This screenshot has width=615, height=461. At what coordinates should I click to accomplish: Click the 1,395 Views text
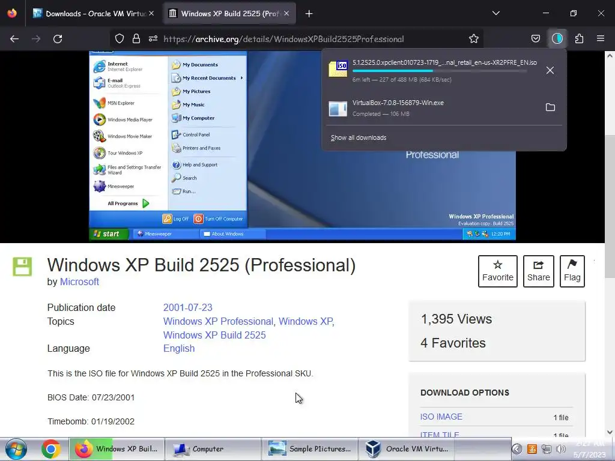coord(456,319)
